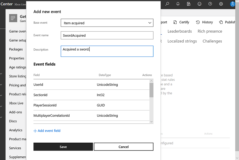Screen dimensions: 239x160
Task: Click the event fields scroll down arrow
Action: tap(151, 121)
